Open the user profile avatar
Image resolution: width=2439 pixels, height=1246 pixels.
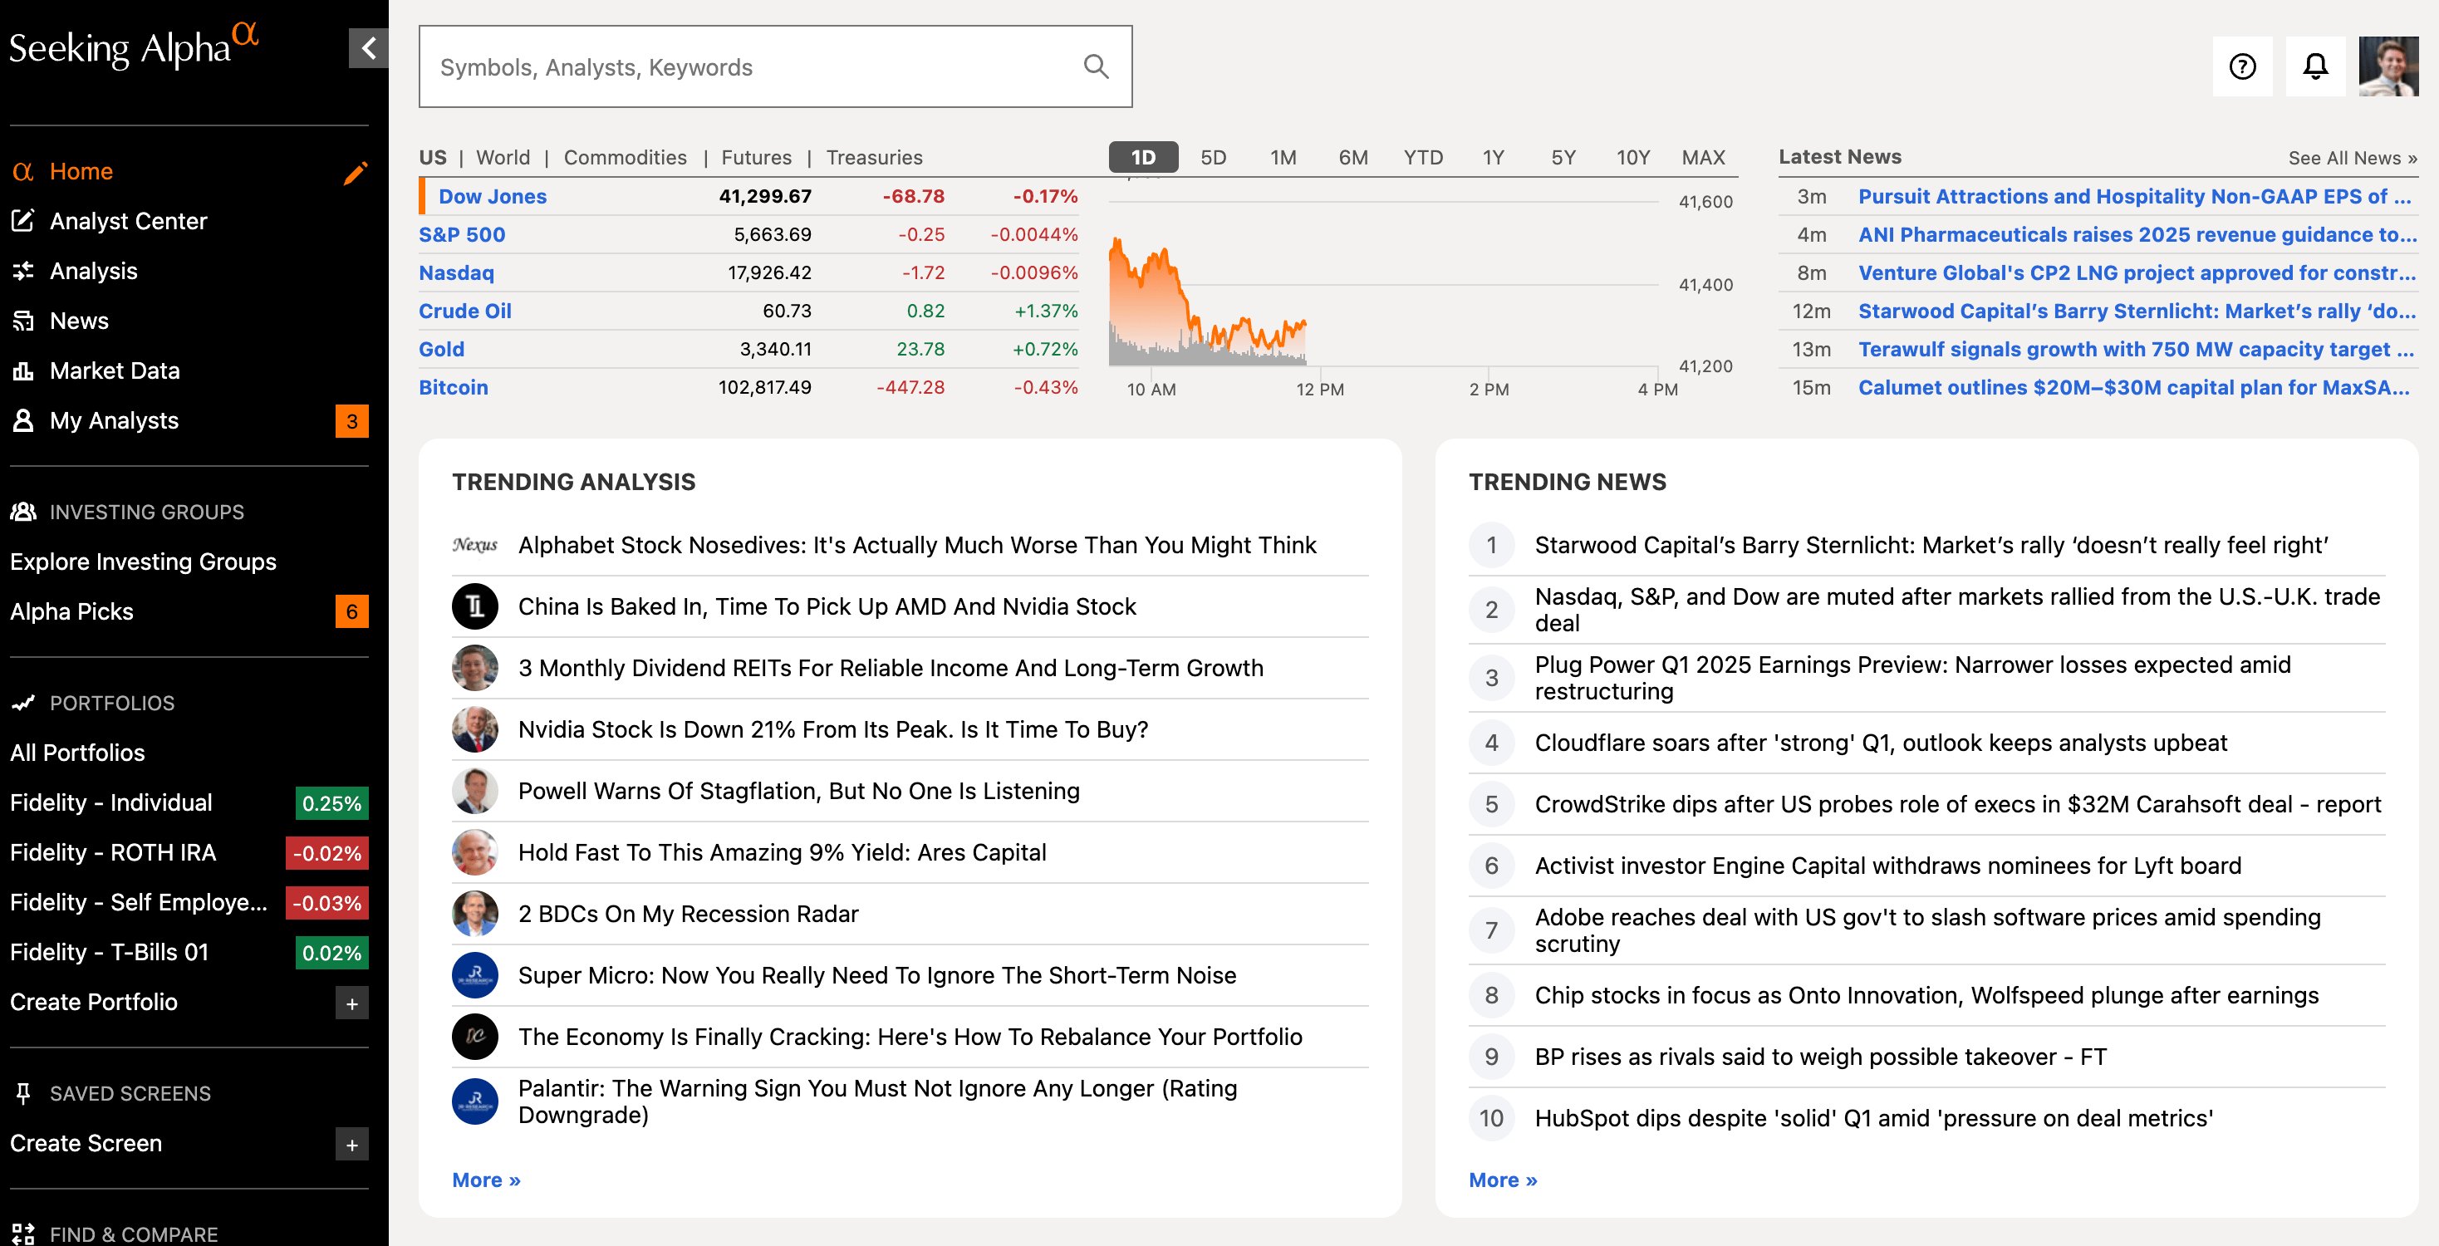coord(2387,66)
